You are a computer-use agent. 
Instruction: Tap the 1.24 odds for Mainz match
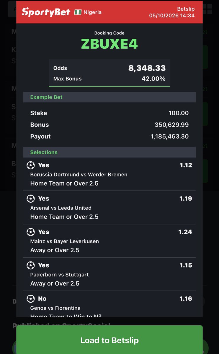pos(185,232)
